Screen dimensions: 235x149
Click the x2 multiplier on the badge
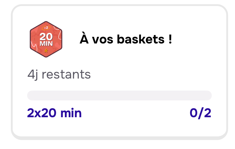click(x=46, y=28)
